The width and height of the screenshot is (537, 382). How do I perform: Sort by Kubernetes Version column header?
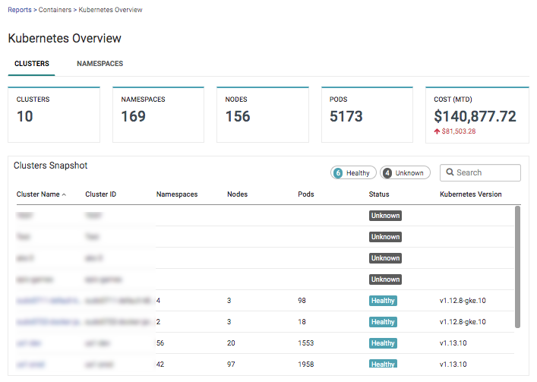(x=471, y=194)
